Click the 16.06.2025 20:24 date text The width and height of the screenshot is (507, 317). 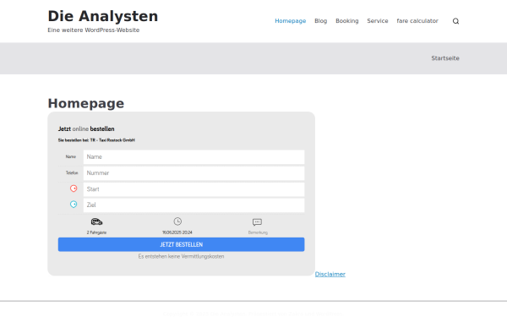(177, 232)
